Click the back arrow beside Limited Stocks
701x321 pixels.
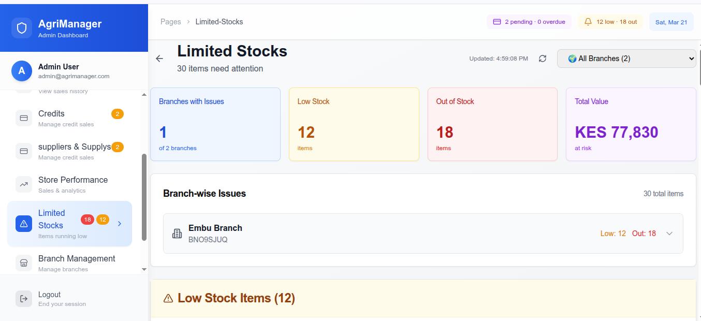click(x=159, y=59)
